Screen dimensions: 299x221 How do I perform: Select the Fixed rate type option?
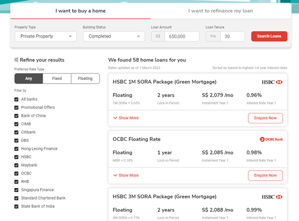tap(57, 78)
